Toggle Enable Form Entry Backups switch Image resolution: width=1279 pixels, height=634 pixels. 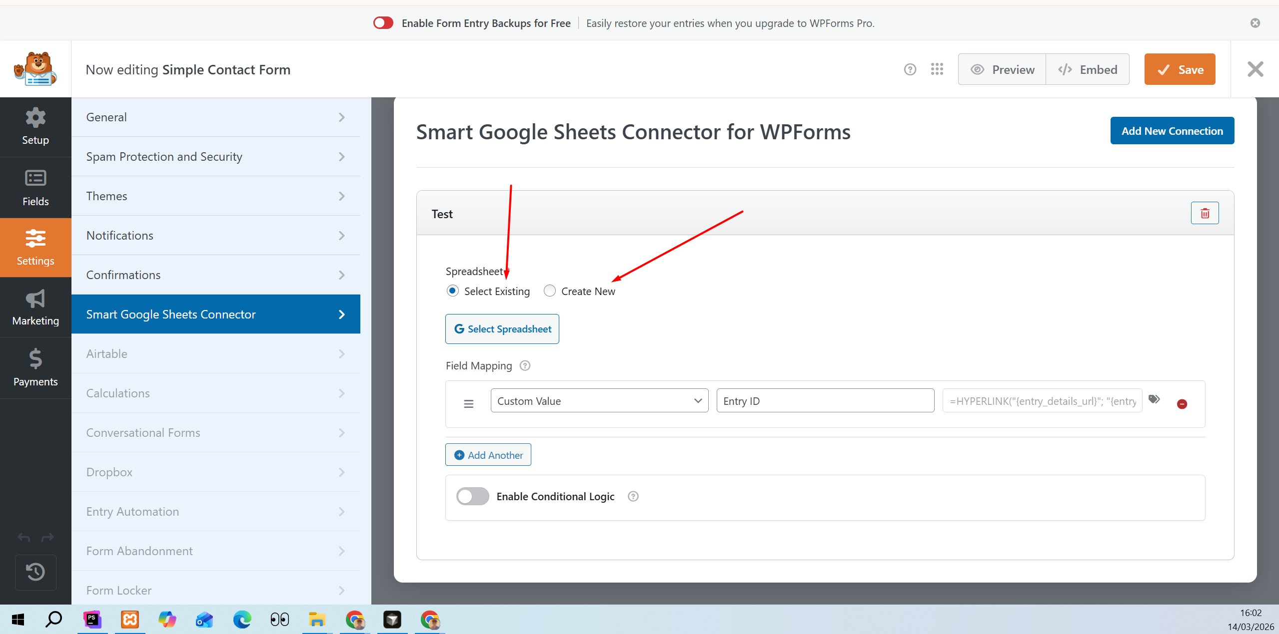click(383, 23)
